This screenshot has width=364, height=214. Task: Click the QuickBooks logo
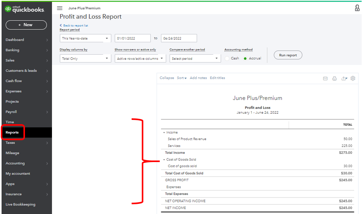[x=24, y=9]
